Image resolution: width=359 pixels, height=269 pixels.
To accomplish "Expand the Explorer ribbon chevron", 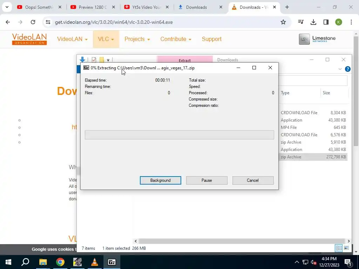I will [x=340, y=69].
